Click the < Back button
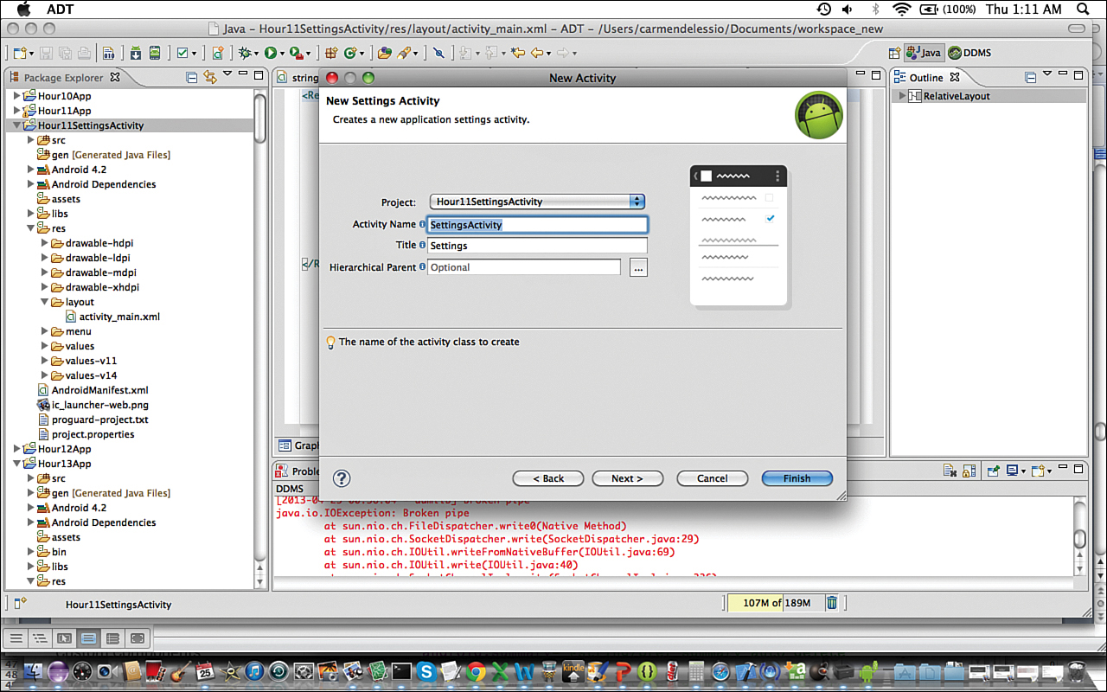Image resolution: width=1107 pixels, height=692 pixels. 547,478
